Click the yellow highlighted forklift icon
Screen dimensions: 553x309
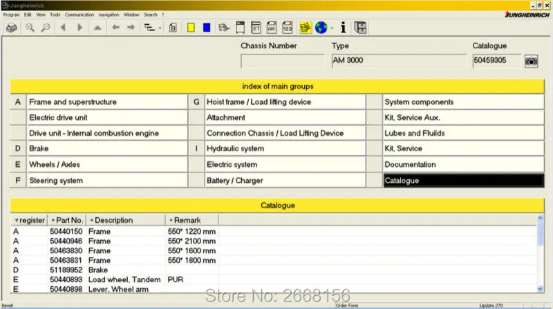pos(305,28)
